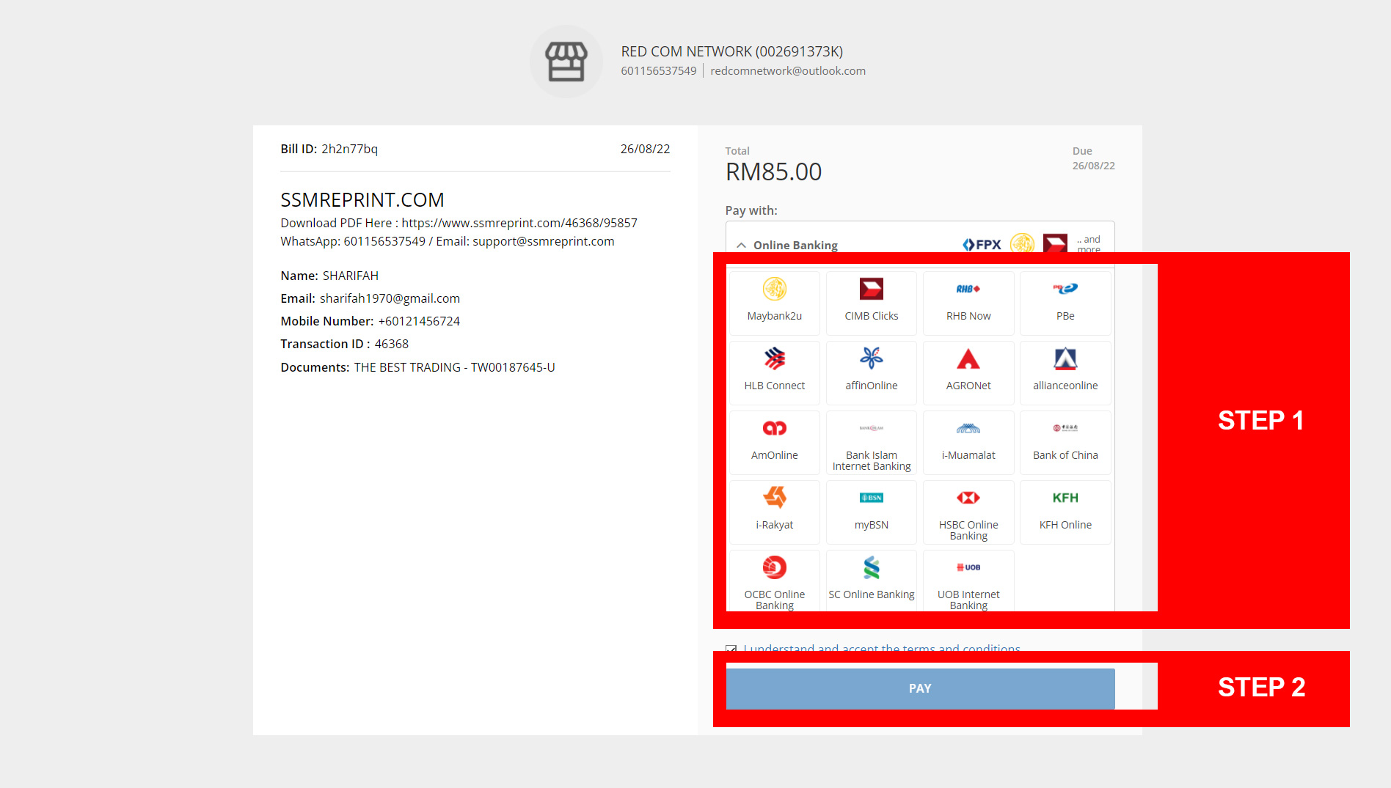Pick UOB Internet Banking
1391x788 pixels.
click(968, 581)
